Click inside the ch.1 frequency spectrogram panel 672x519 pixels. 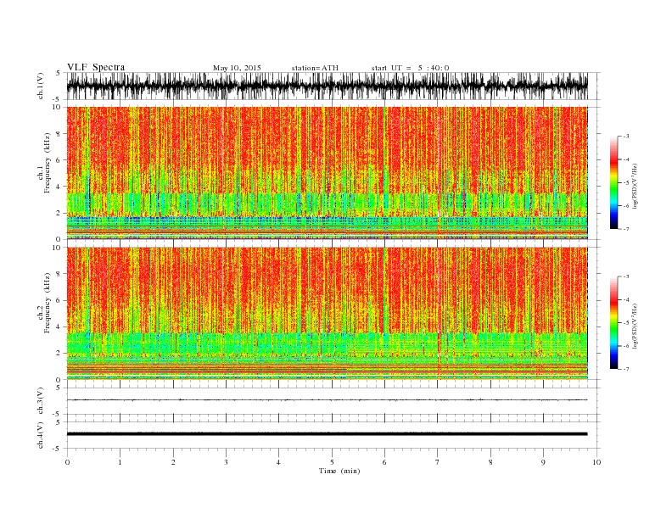(x=327, y=173)
